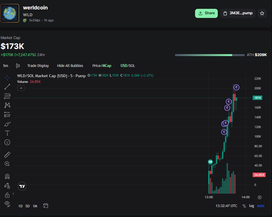
Task: Select the crosshair cursor tool
Action: tap(7, 78)
